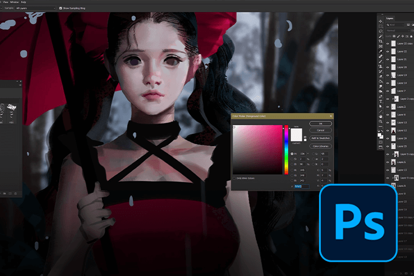Switch to the Layers tab
Screen dimensions: 414x276
tap(390, 18)
